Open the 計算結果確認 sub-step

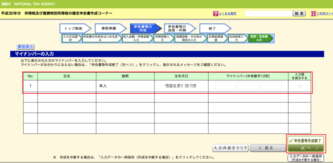216,39
